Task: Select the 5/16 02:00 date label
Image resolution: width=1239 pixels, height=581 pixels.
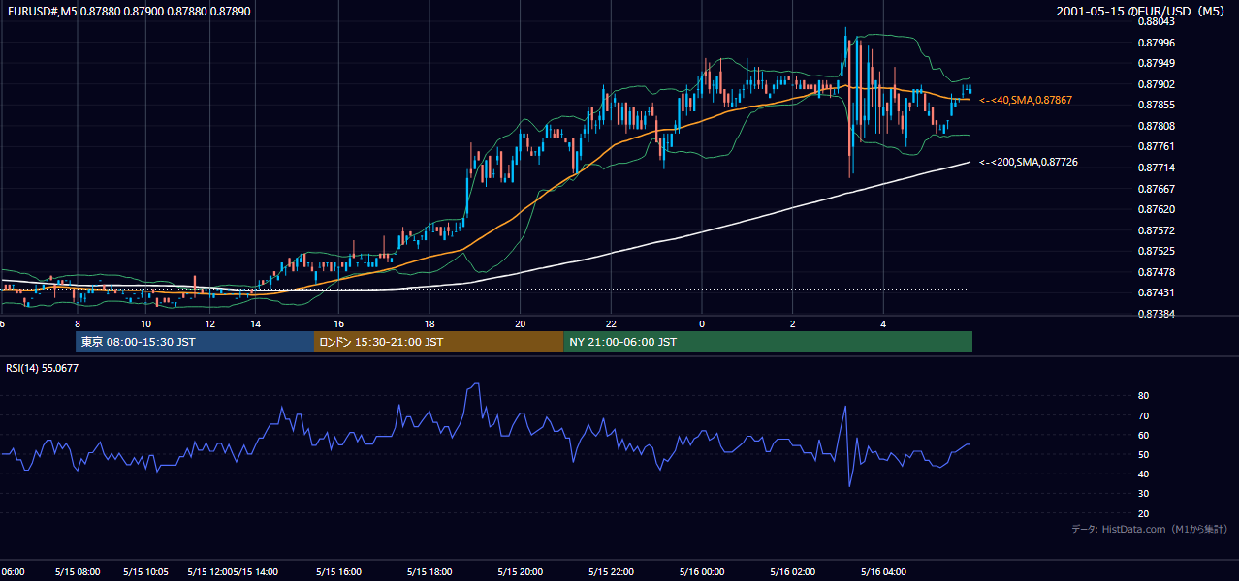Action: click(x=792, y=571)
